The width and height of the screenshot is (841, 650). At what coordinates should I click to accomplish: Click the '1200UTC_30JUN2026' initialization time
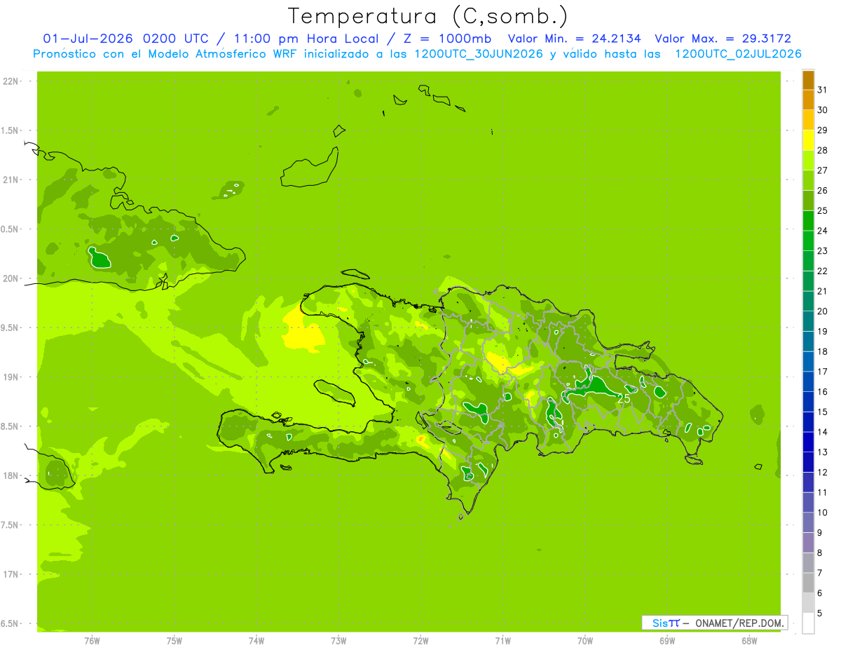tap(479, 54)
